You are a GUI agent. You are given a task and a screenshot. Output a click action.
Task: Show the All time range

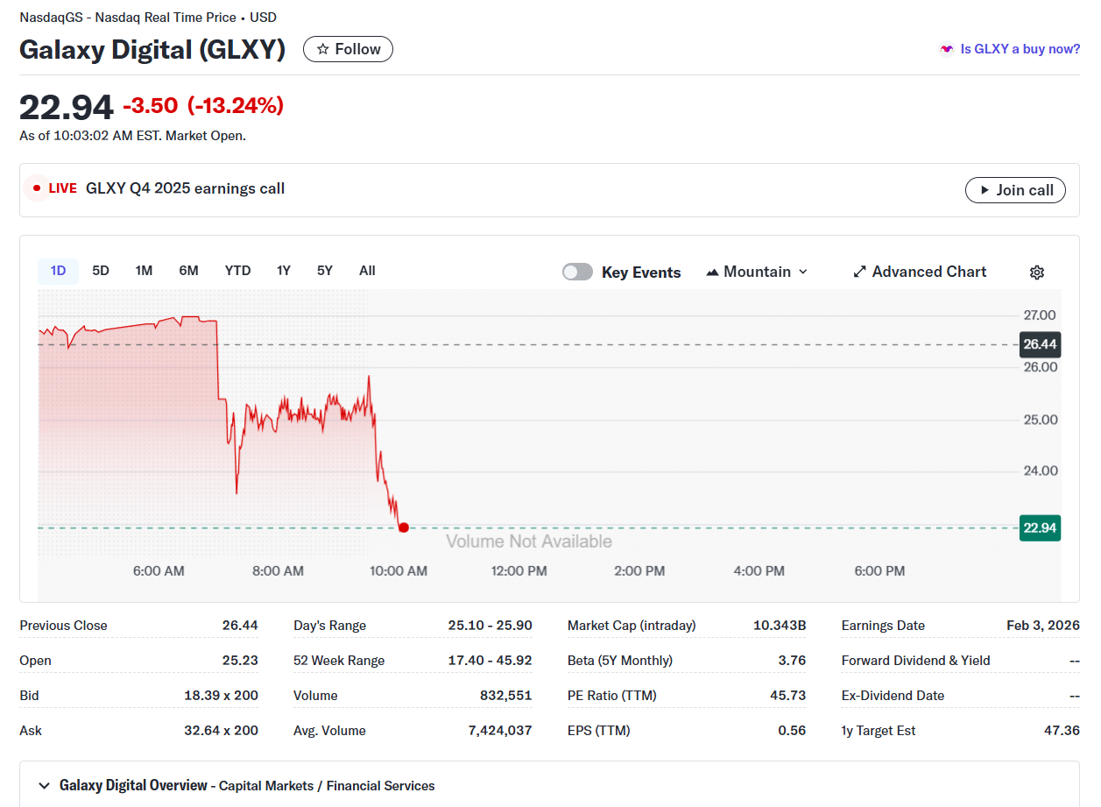point(367,271)
